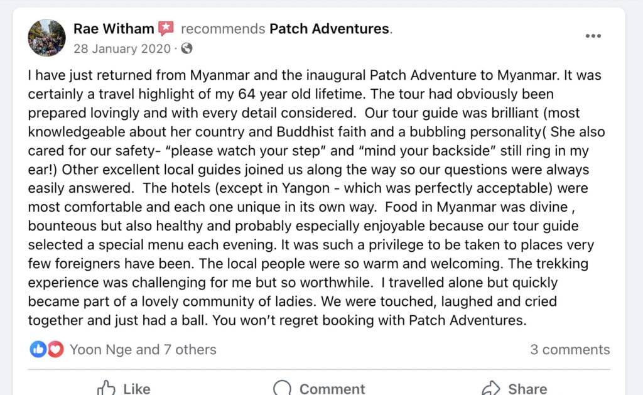Click the Share arrow icon

coord(491,388)
